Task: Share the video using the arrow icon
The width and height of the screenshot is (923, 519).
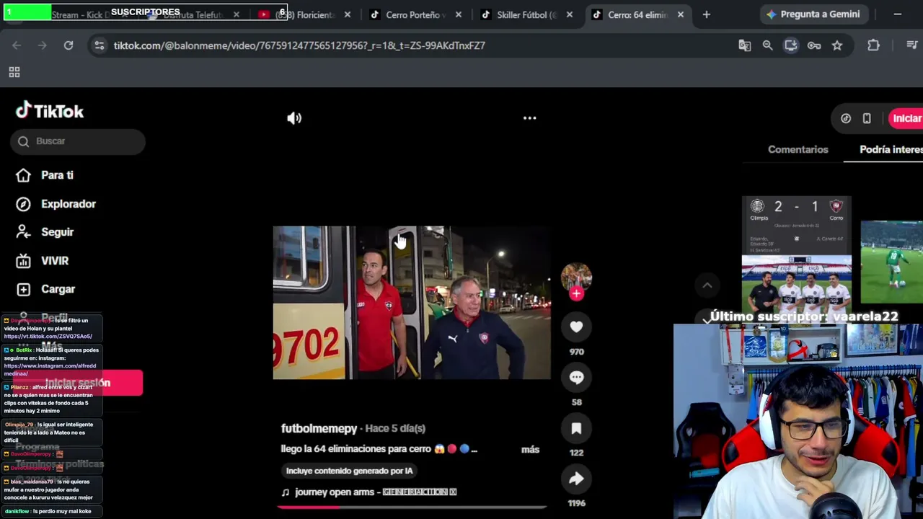Action: 576,479
